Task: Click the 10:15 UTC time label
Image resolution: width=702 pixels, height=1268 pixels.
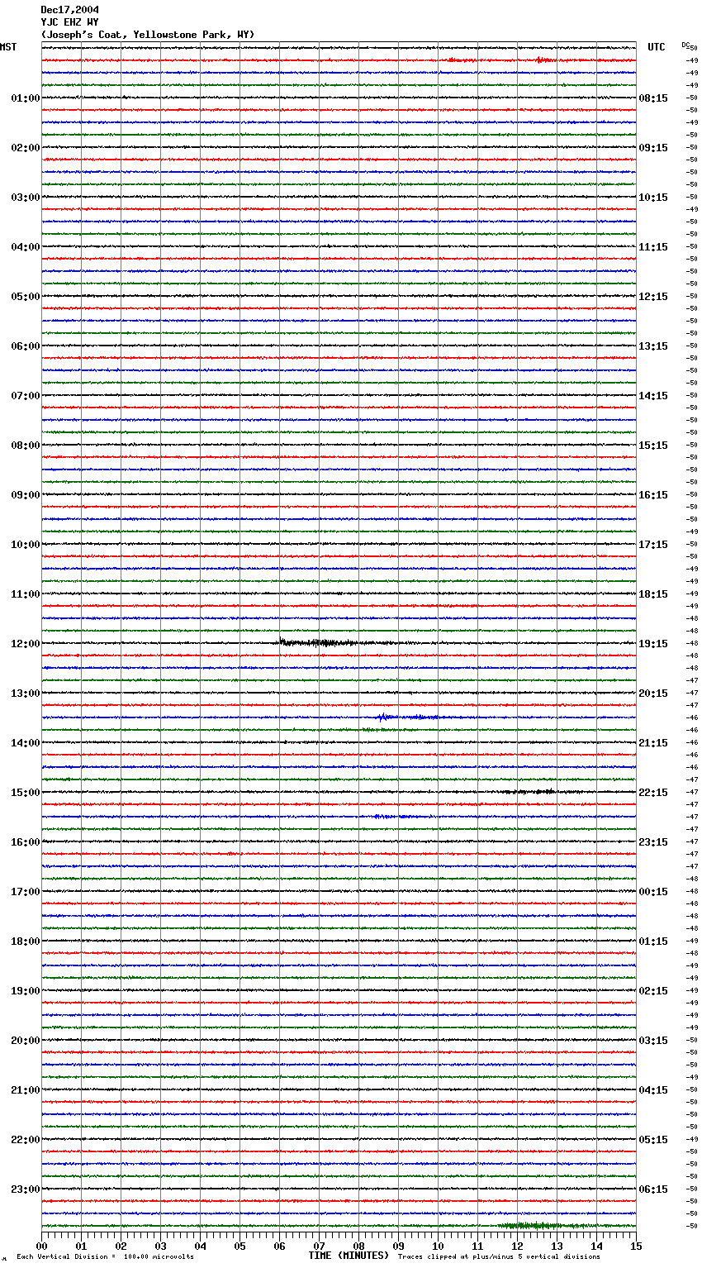Action: (x=653, y=198)
